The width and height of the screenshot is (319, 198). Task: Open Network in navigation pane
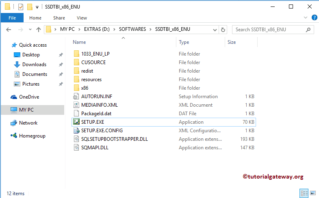(x=28, y=123)
